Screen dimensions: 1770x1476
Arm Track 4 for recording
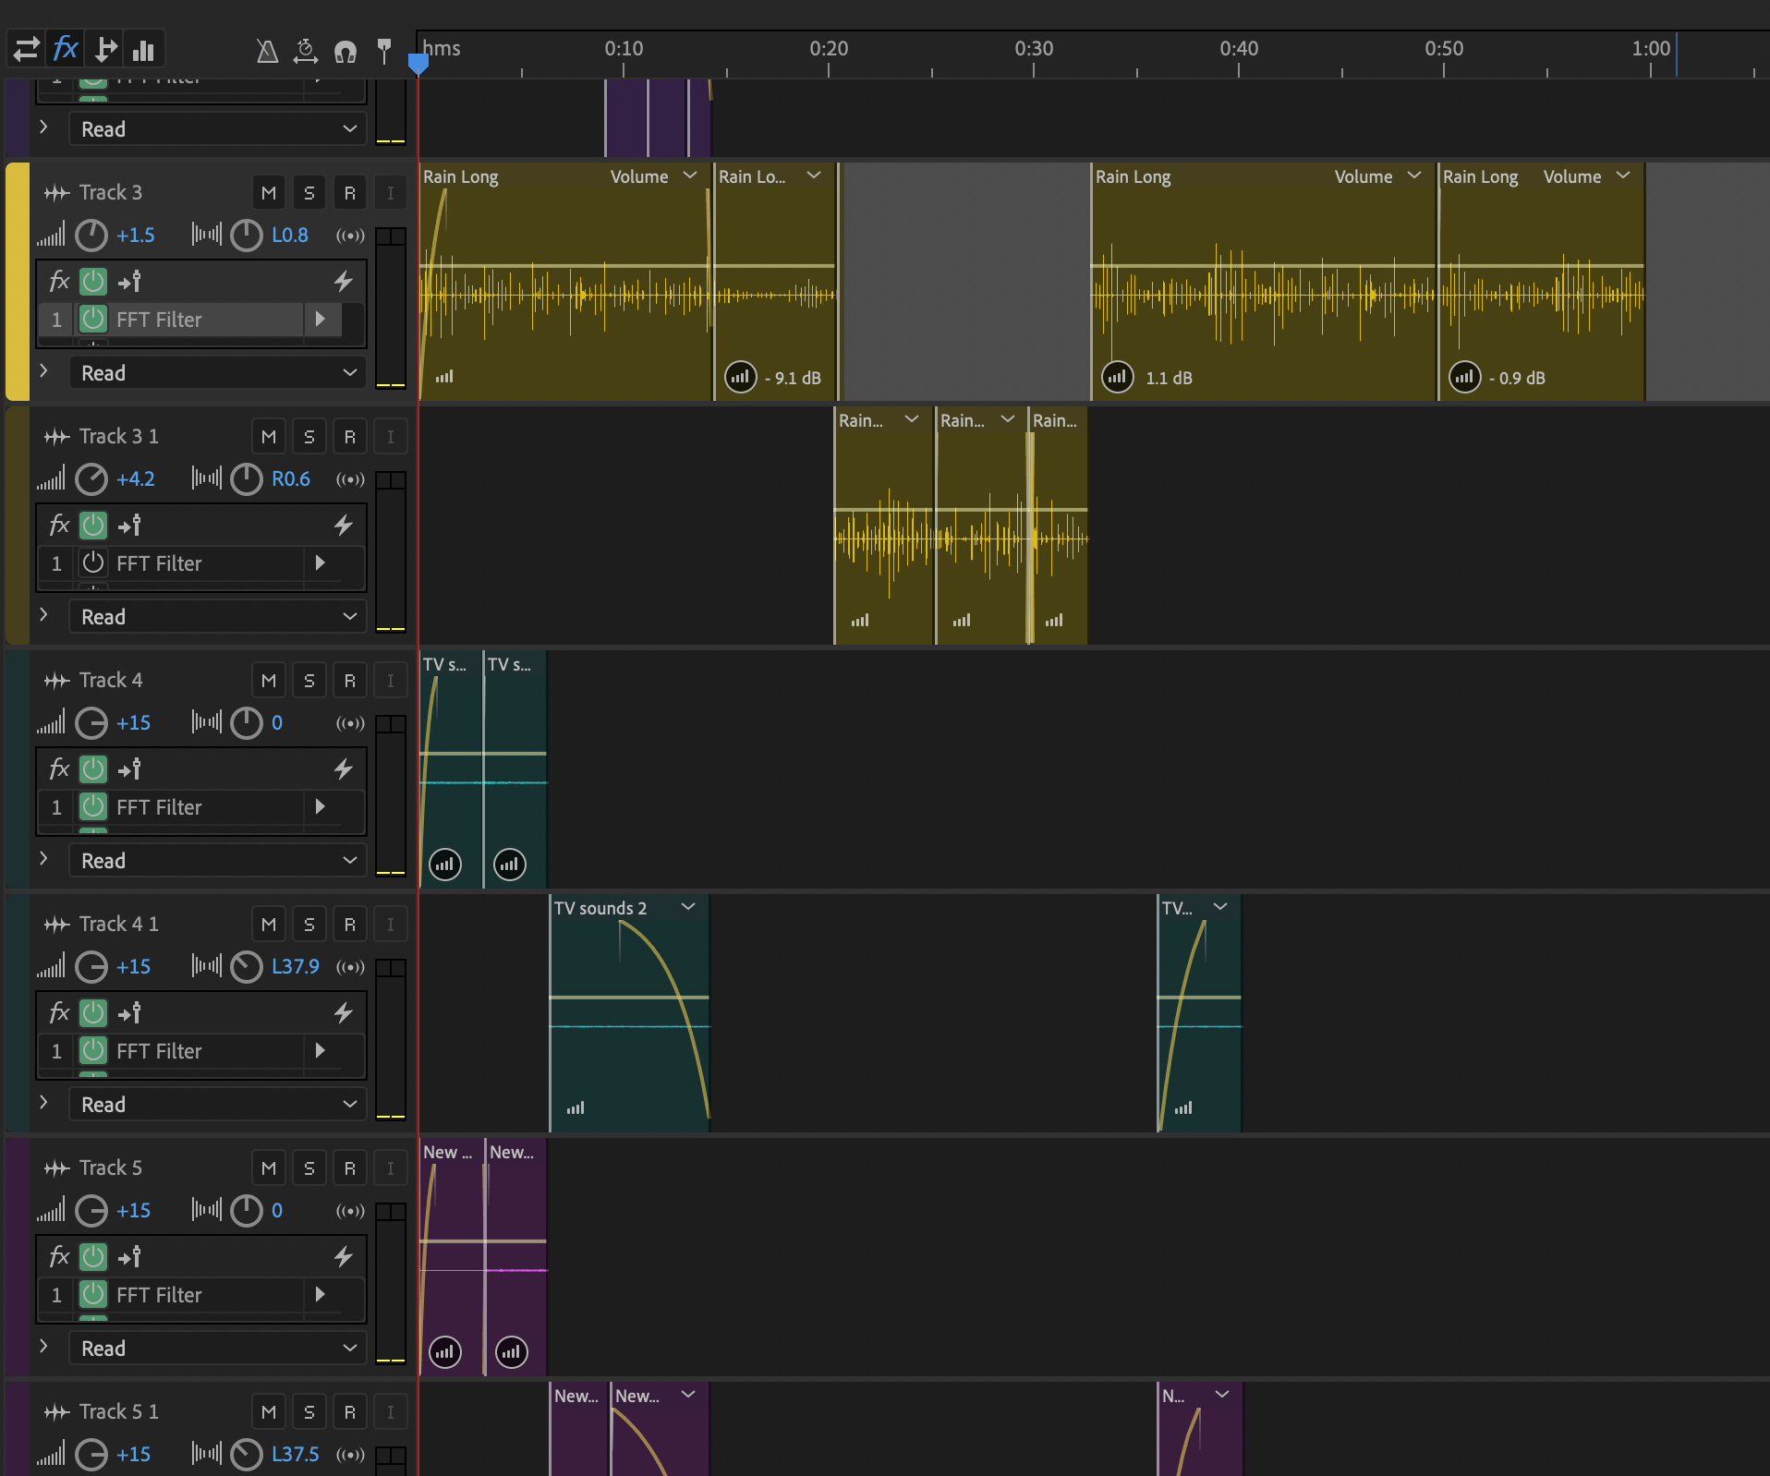click(x=350, y=681)
